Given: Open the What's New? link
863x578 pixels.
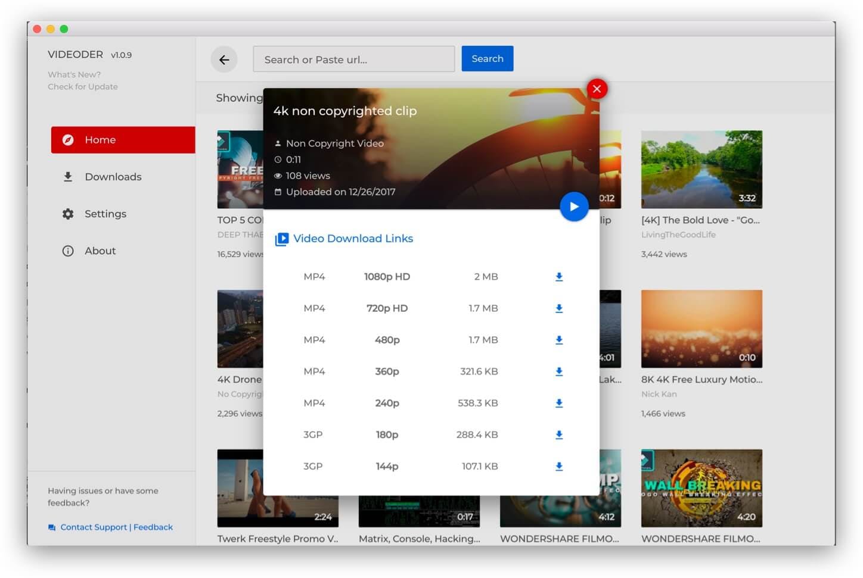Looking at the screenshot, I should click(x=74, y=74).
